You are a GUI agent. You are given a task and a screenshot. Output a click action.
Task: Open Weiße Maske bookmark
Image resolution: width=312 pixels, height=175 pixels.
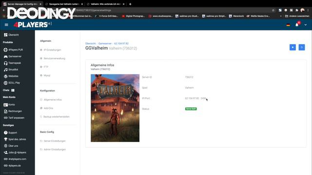click(x=258, y=16)
